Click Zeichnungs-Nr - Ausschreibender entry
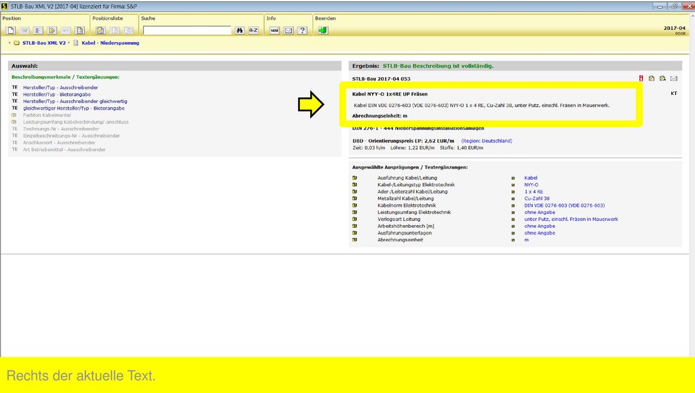This screenshot has width=695, height=393. click(61, 129)
